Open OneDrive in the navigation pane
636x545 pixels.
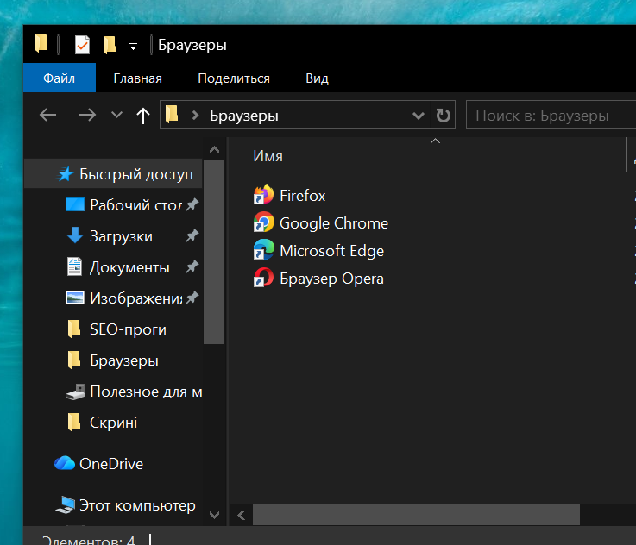(111, 464)
